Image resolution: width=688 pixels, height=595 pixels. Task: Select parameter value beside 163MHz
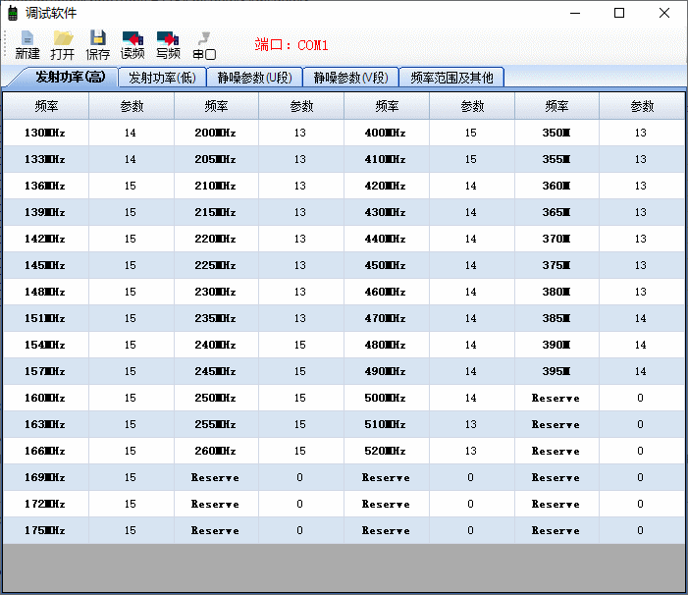click(x=132, y=424)
